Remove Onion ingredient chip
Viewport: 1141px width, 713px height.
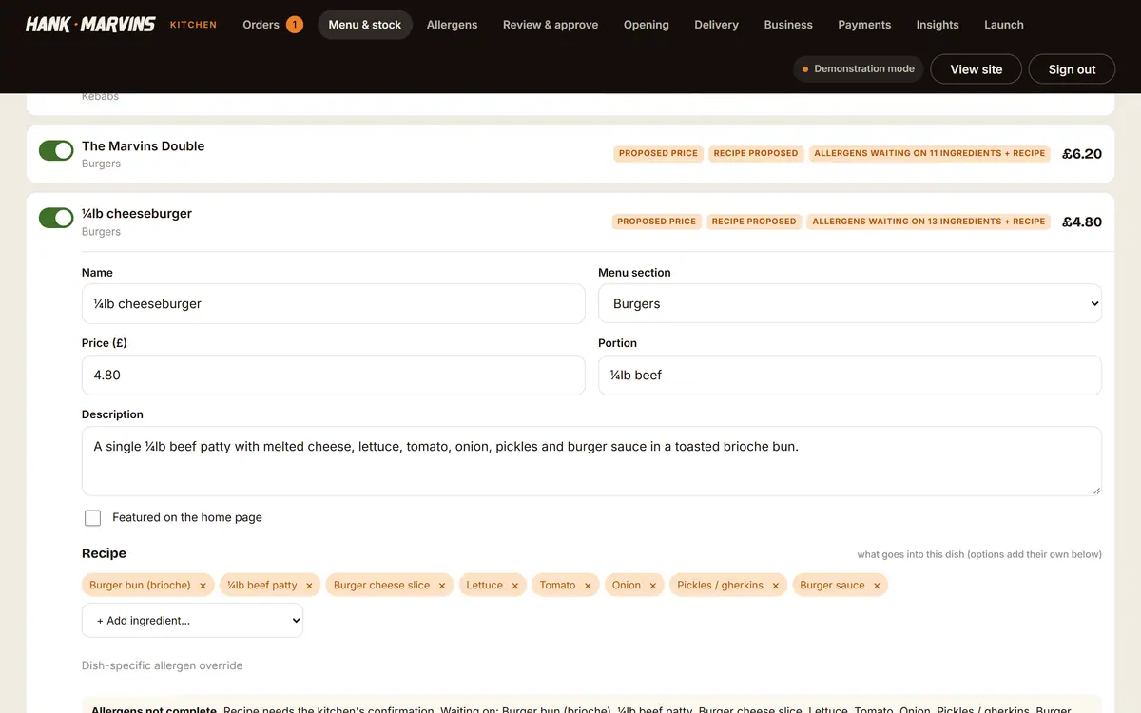[653, 586]
